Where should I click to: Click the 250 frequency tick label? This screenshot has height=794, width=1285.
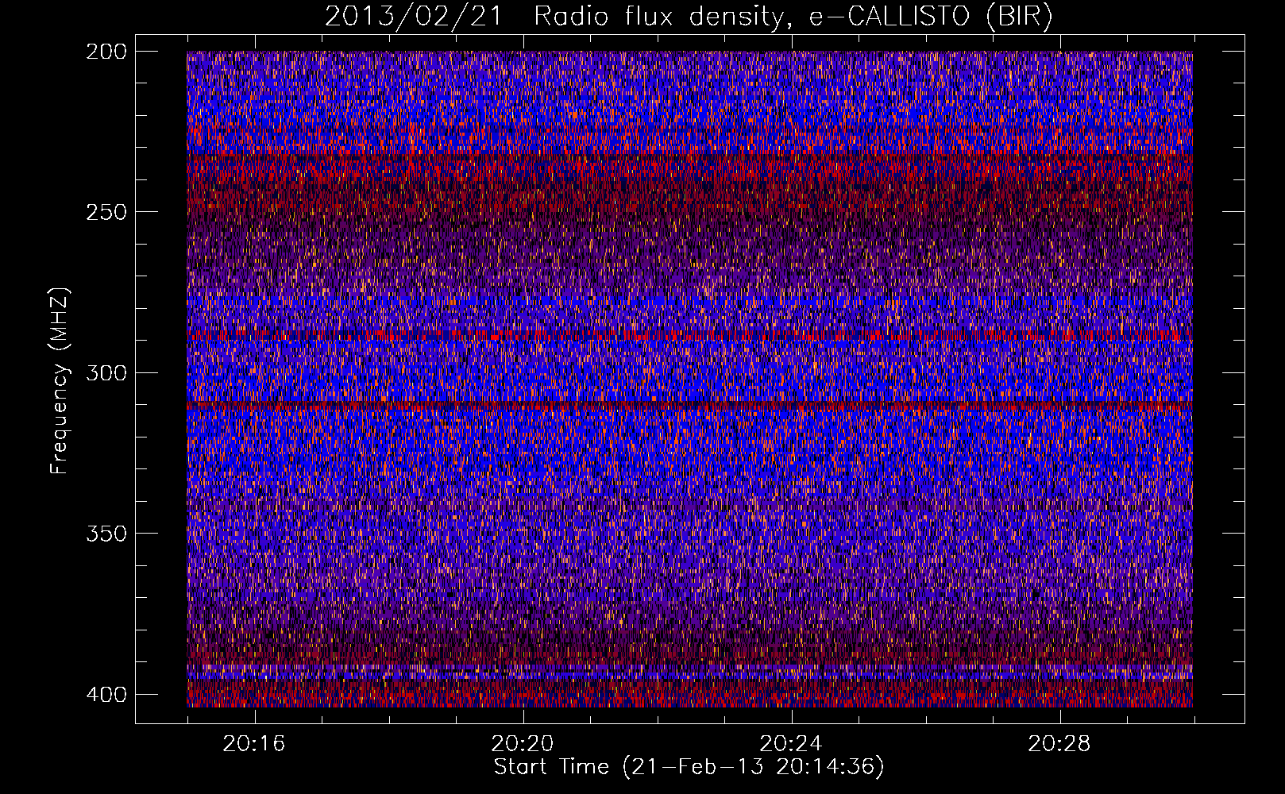pyautogui.click(x=106, y=212)
